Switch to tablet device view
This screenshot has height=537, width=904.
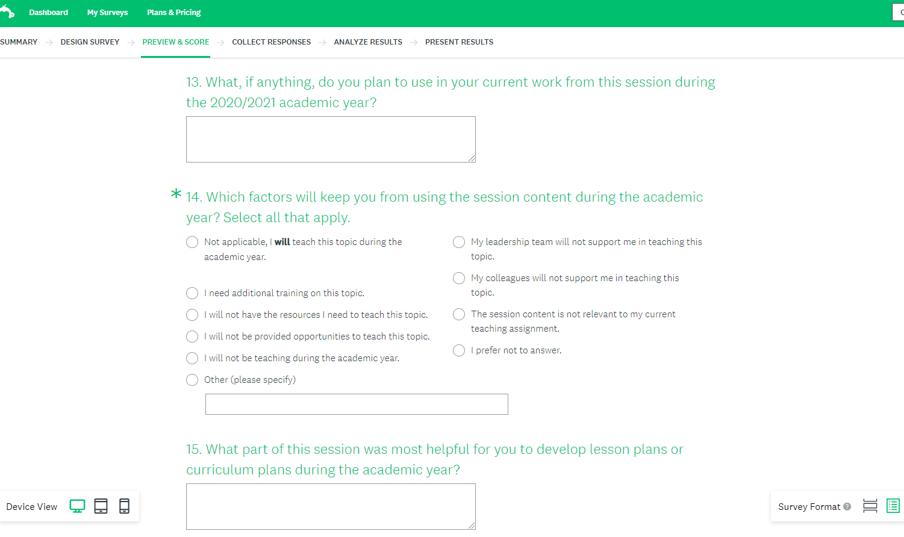[101, 506]
